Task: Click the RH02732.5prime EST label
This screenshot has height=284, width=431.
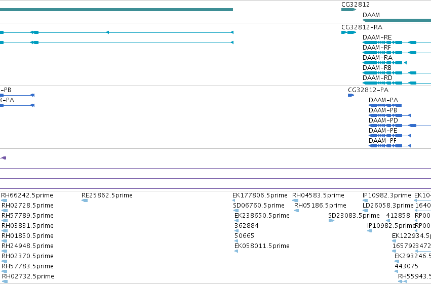Action: click(x=28, y=276)
